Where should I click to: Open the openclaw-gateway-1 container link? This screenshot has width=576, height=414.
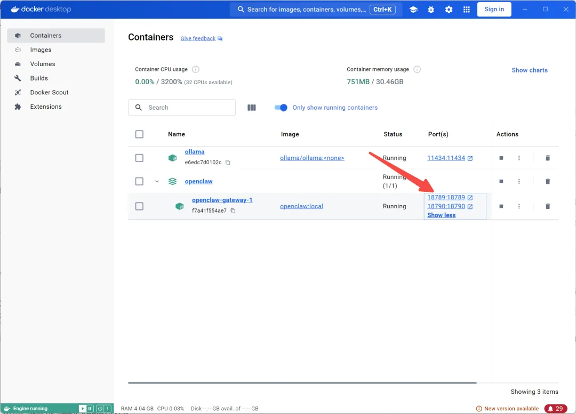click(x=222, y=200)
